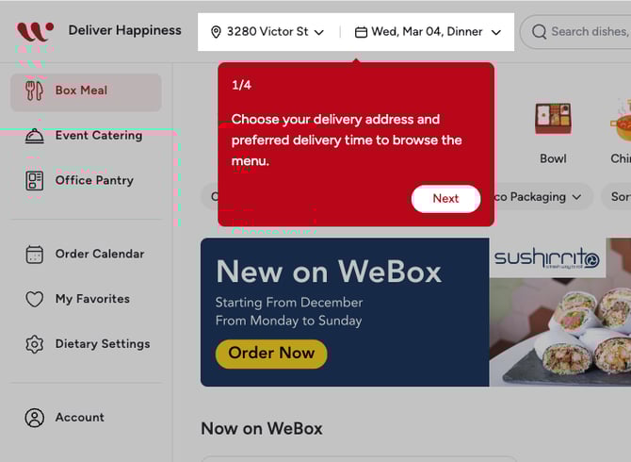Open the Office Pantry icon
This screenshot has height=462, width=631.
[35, 180]
